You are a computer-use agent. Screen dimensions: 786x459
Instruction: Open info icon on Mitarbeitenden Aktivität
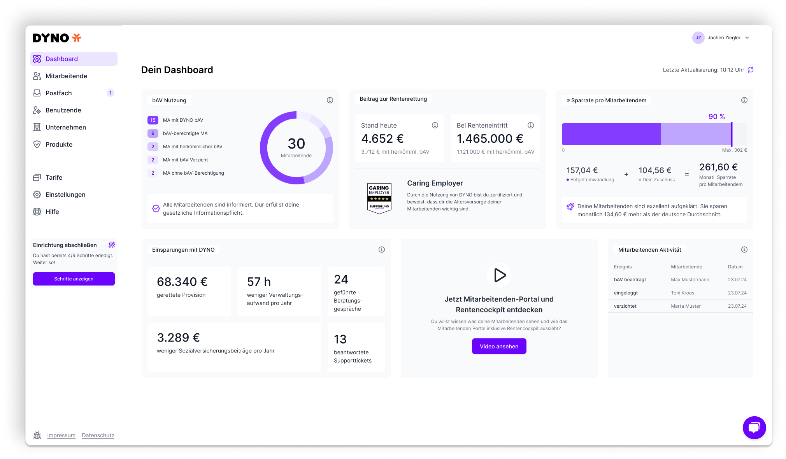(744, 250)
